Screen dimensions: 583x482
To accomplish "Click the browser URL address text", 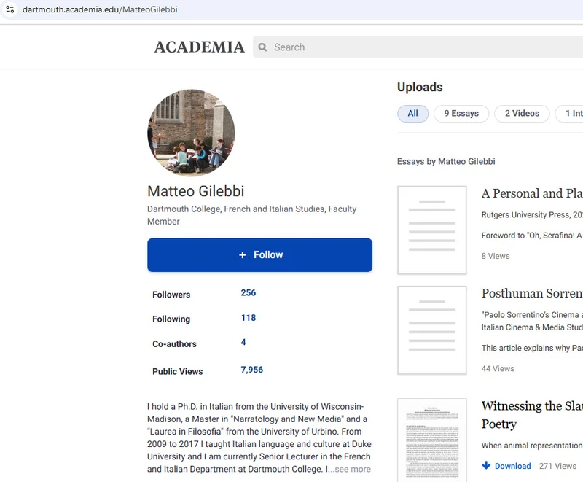I will (x=100, y=9).
